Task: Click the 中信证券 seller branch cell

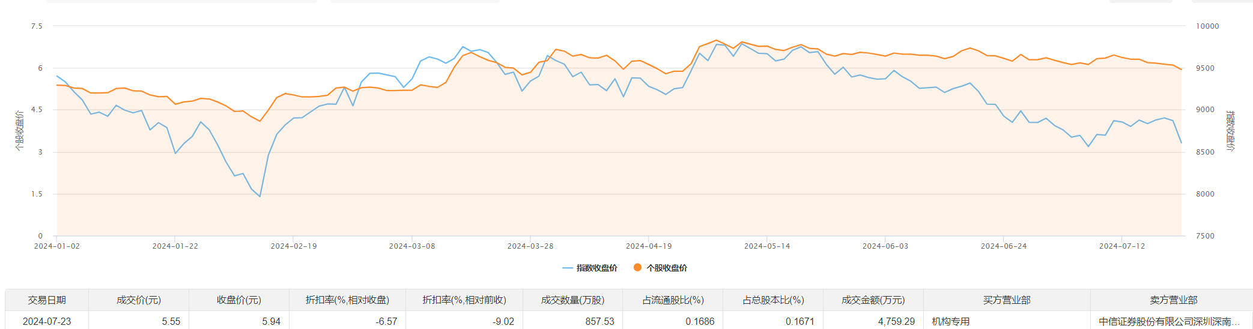Action: point(1169,322)
